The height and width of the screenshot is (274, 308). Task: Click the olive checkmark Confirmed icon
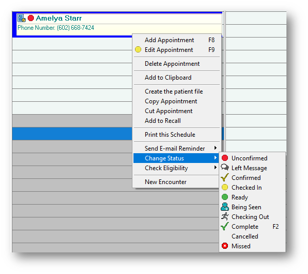pos(225,177)
